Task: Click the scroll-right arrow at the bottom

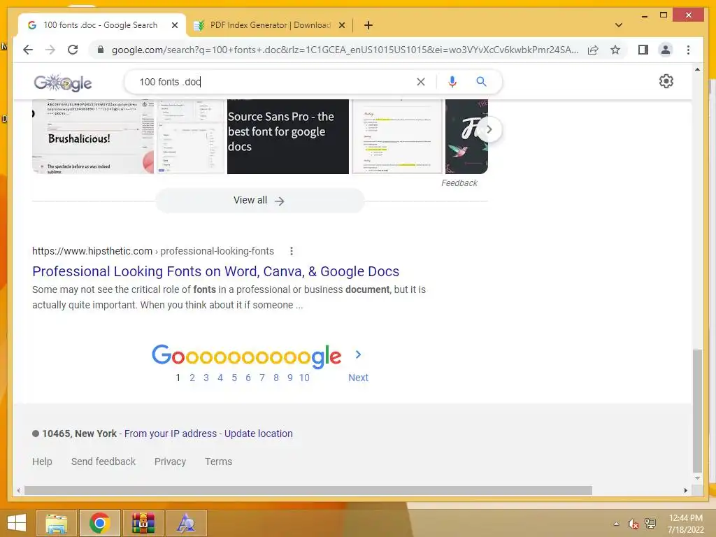Action: coord(685,490)
